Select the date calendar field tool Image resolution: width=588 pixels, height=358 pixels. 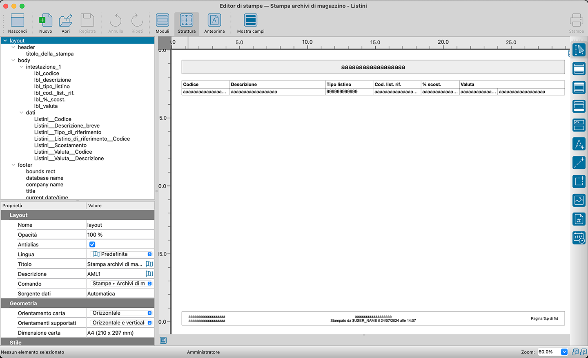[x=579, y=238]
